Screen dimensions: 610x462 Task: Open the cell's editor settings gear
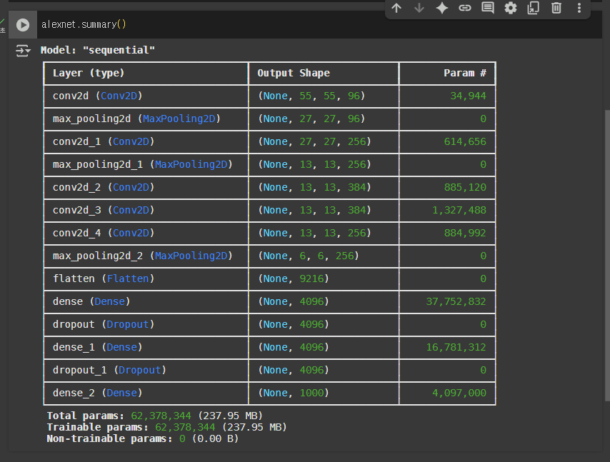(x=511, y=8)
